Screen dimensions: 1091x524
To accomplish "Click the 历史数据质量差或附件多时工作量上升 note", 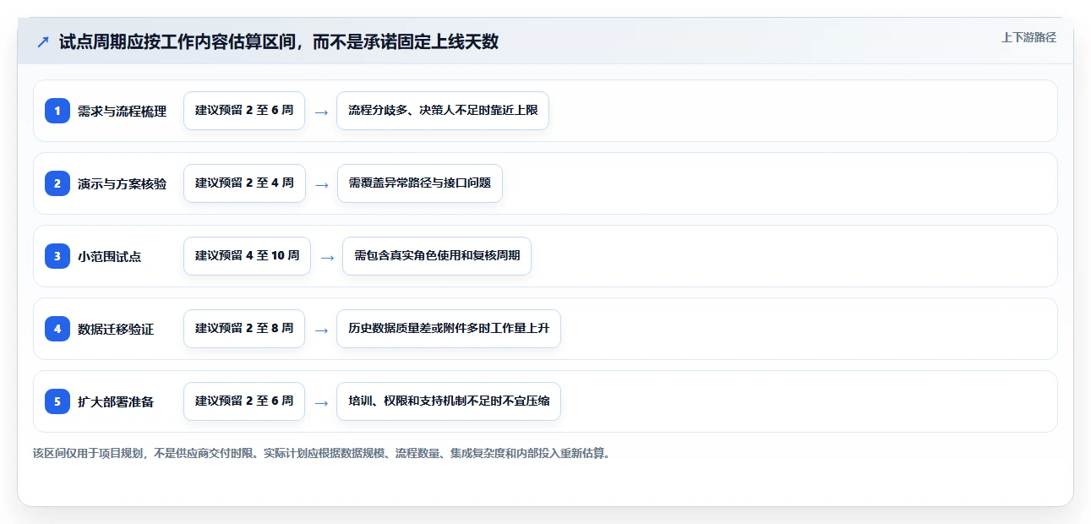I will 449,329.
